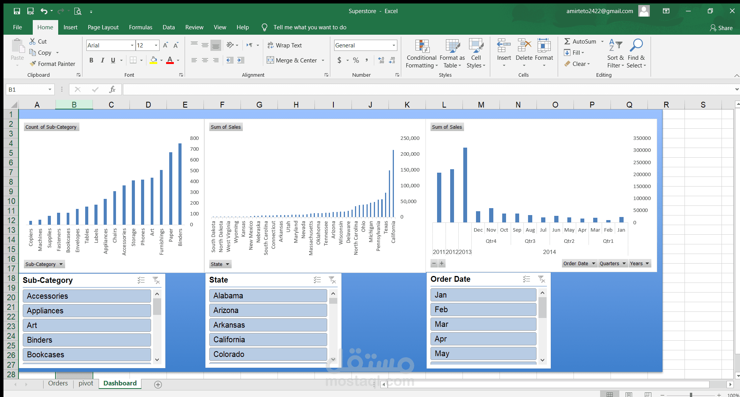Open the font name Arial dropdown
Image resolution: width=740 pixels, height=397 pixels.
tap(132, 45)
